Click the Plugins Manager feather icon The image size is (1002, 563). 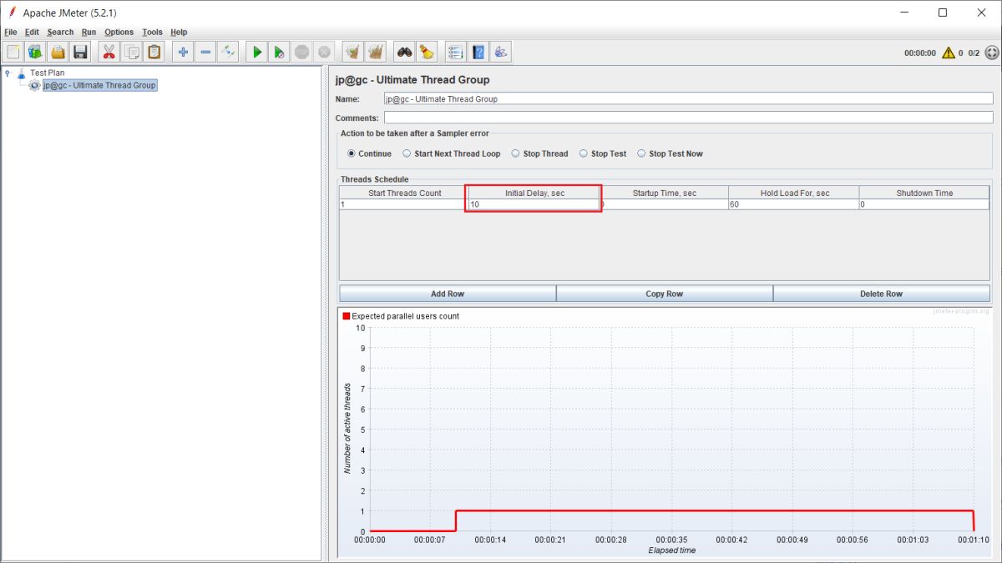tap(500, 52)
